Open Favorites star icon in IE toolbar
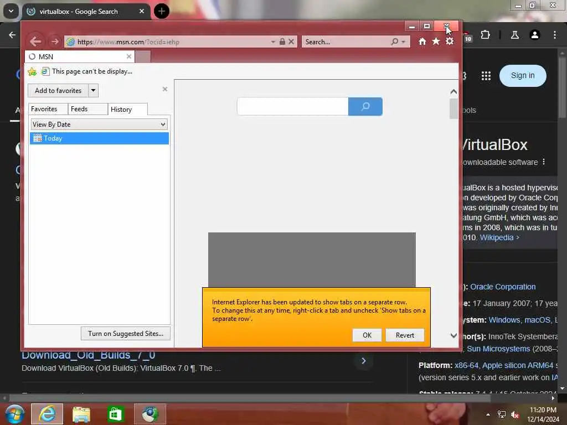The width and height of the screenshot is (567, 425). (x=436, y=42)
